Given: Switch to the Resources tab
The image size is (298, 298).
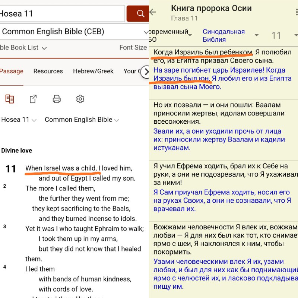Looking at the screenshot, I should (48, 71).
